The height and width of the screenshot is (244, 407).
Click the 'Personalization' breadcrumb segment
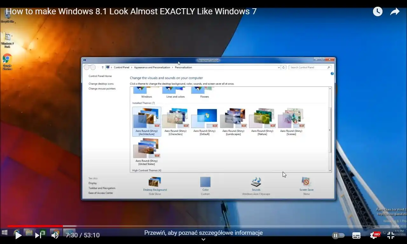tap(183, 67)
